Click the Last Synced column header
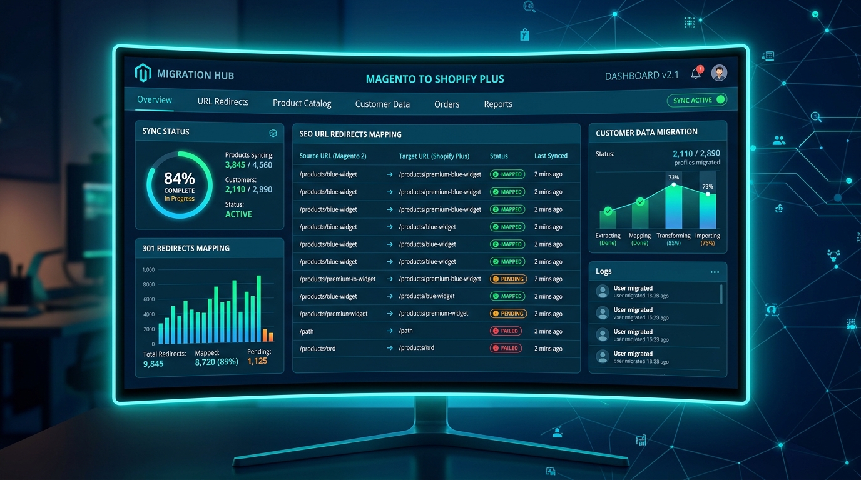This screenshot has width=861, height=480. click(x=551, y=156)
